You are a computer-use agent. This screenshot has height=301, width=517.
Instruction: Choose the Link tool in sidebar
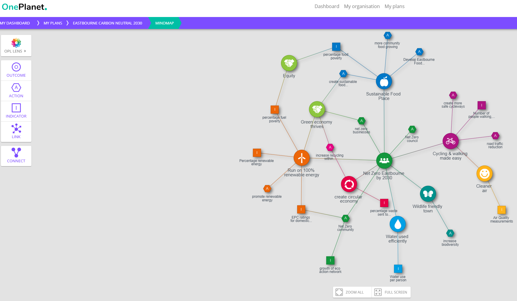click(16, 132)
